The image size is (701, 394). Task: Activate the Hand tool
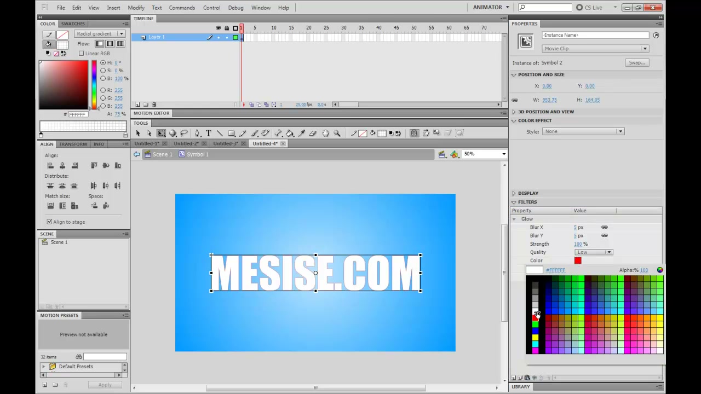click(325, 133)
